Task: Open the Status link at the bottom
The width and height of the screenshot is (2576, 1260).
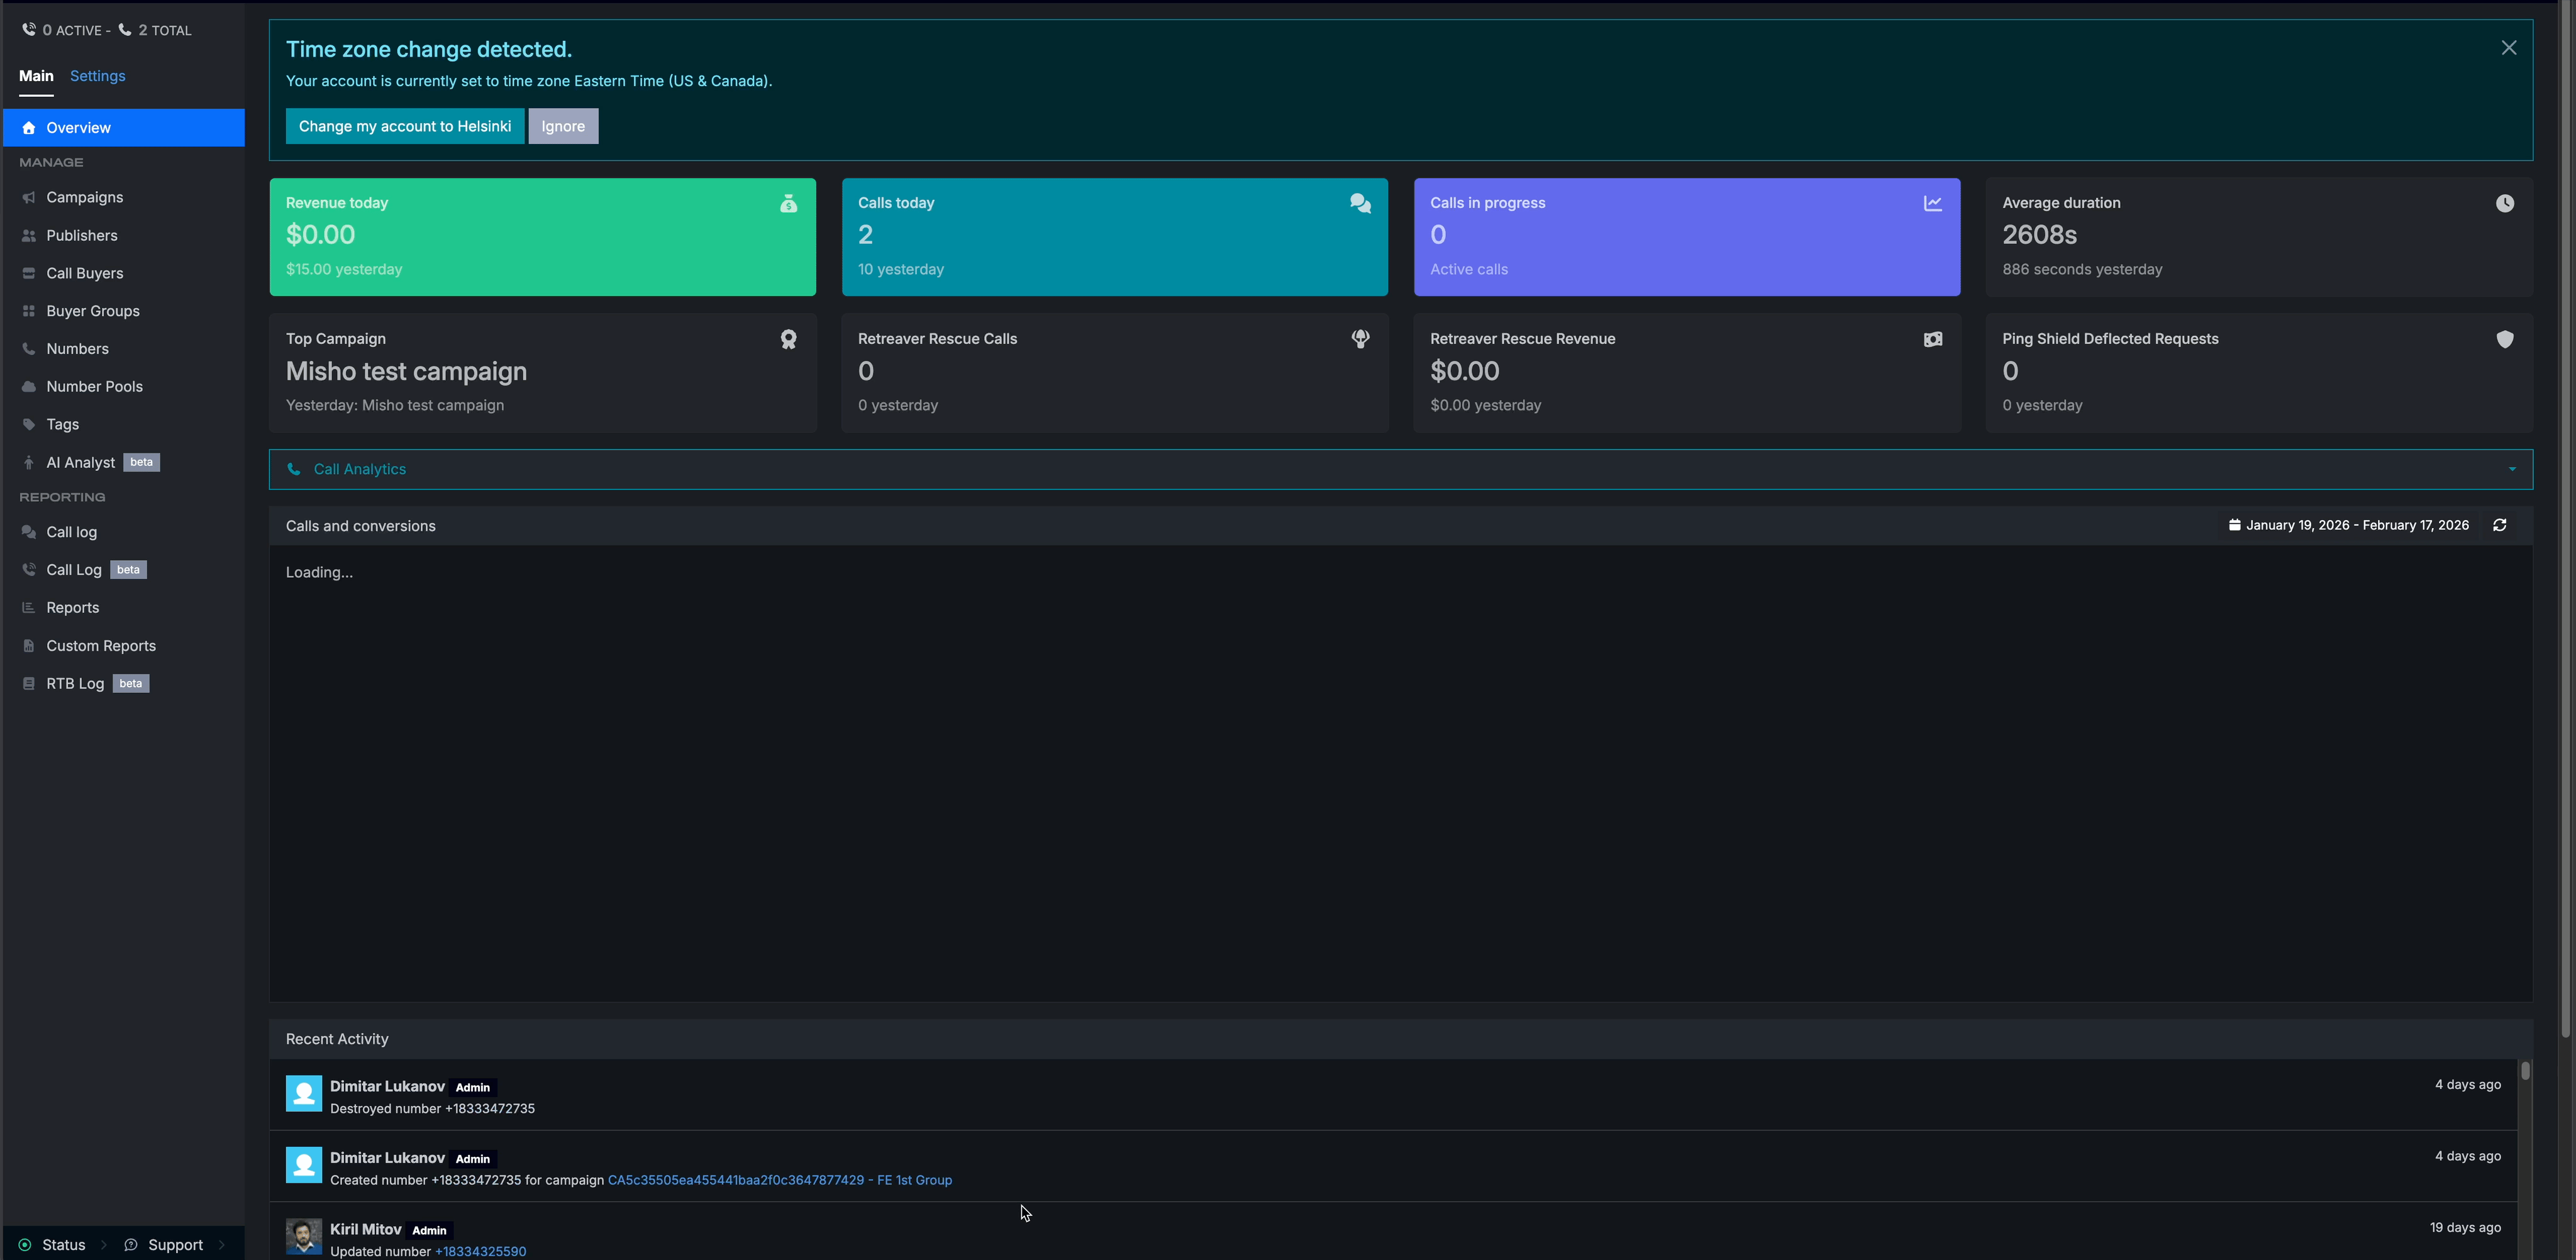Action: [x=63, y=1245]
